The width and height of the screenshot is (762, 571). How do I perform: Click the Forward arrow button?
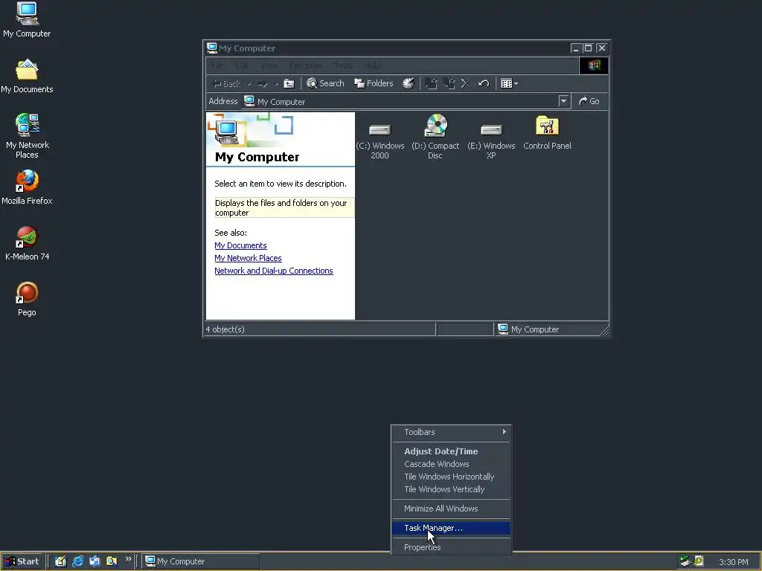tap(263, 84)
